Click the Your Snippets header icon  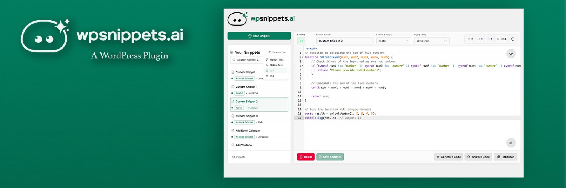231,52
